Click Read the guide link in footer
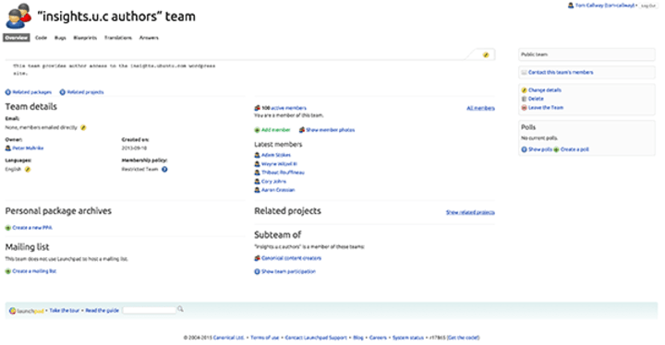Image resolution: width=665 pixels, height=345 pixels. 103,311
